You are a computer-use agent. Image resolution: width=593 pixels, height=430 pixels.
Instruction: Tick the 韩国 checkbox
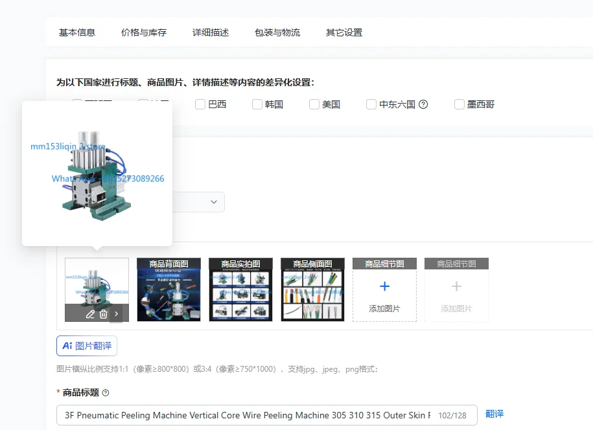click(x=257, y=104)
